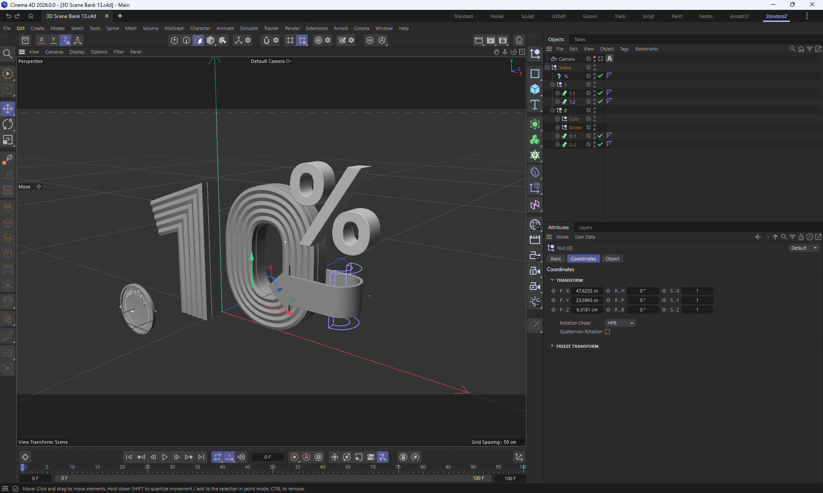Click the Text spline tool icon
The width and height of the screenshot is (823, 493).
click(535, 105)
